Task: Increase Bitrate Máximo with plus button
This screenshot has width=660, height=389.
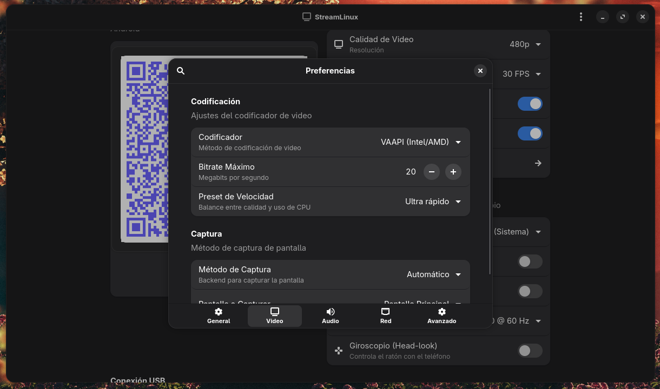Action: click(453, 172)
